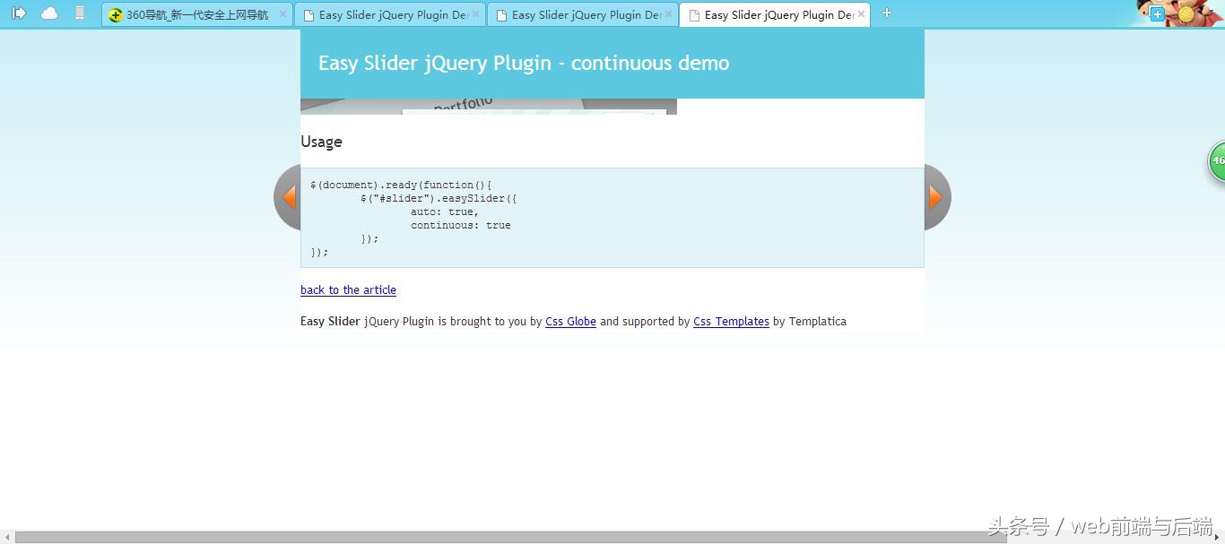This screenshot has width=1225, height=544.
Task: Click left arrow of the horizontal scrollbar
Action: [x=8, y=537]
